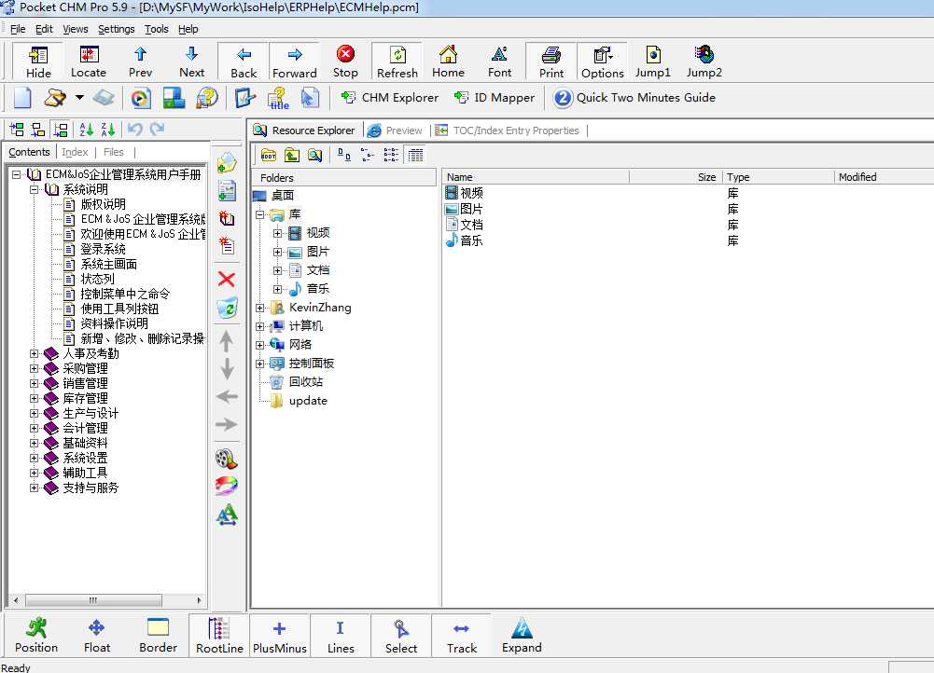The height and width of the screenshot is (673, 934).
Task: Go to the Home page
Action: pos(448,62)
